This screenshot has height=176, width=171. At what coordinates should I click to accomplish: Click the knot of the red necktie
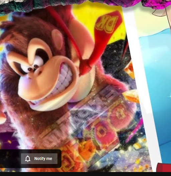(x=85, y=66)
